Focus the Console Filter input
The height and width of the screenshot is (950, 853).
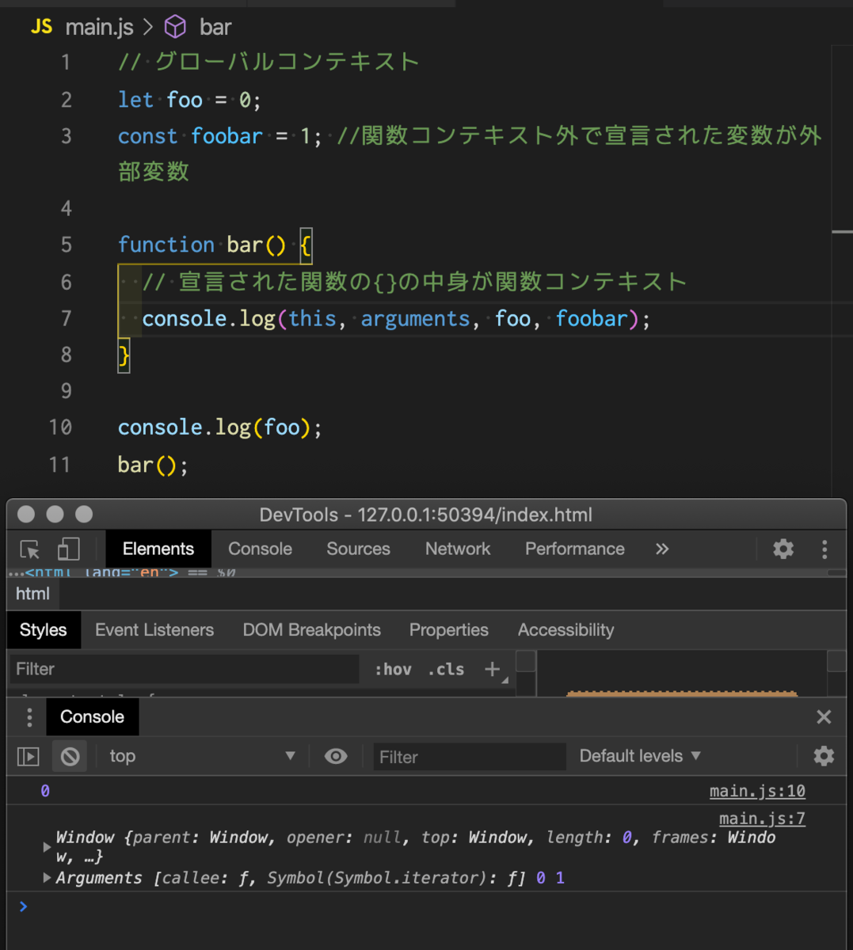470,757
